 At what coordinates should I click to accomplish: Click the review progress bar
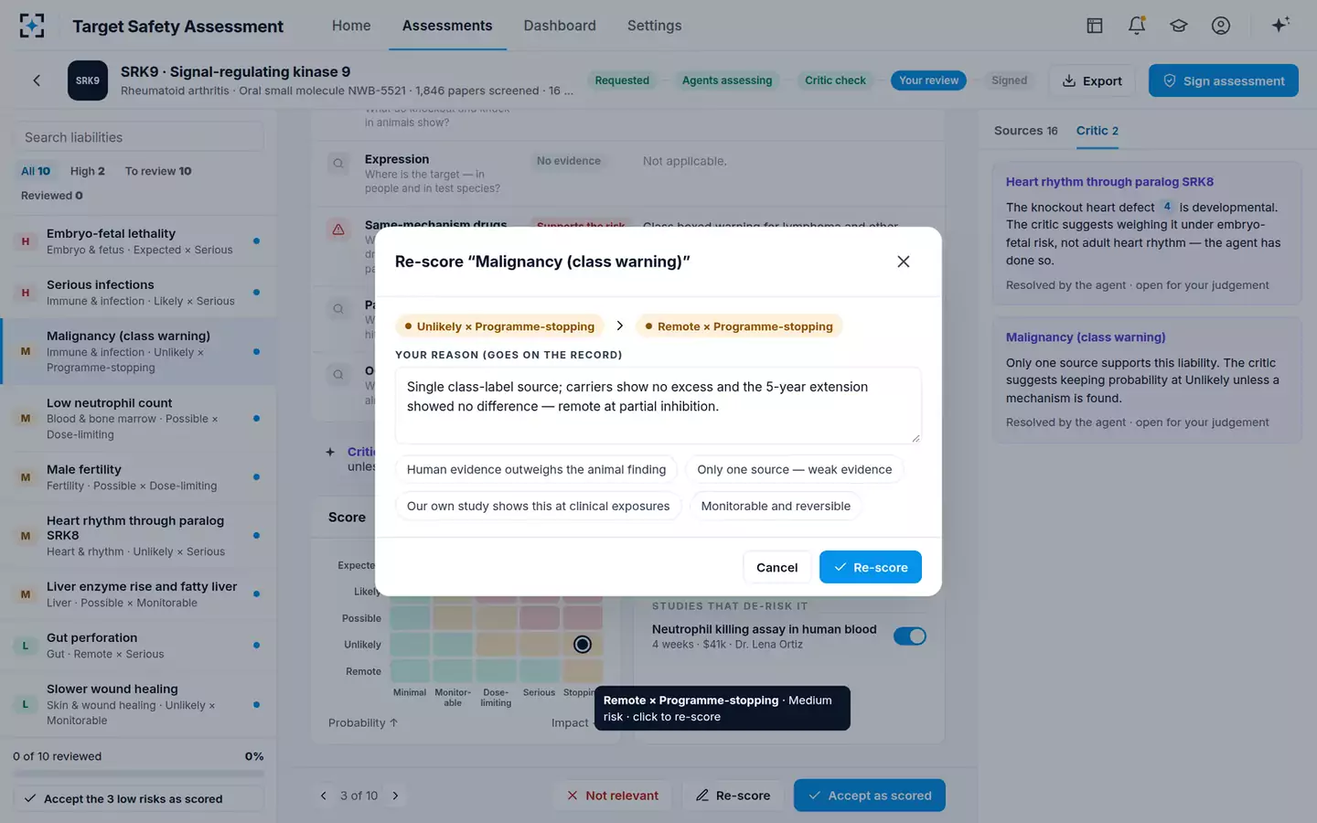[x=138, y=774]
